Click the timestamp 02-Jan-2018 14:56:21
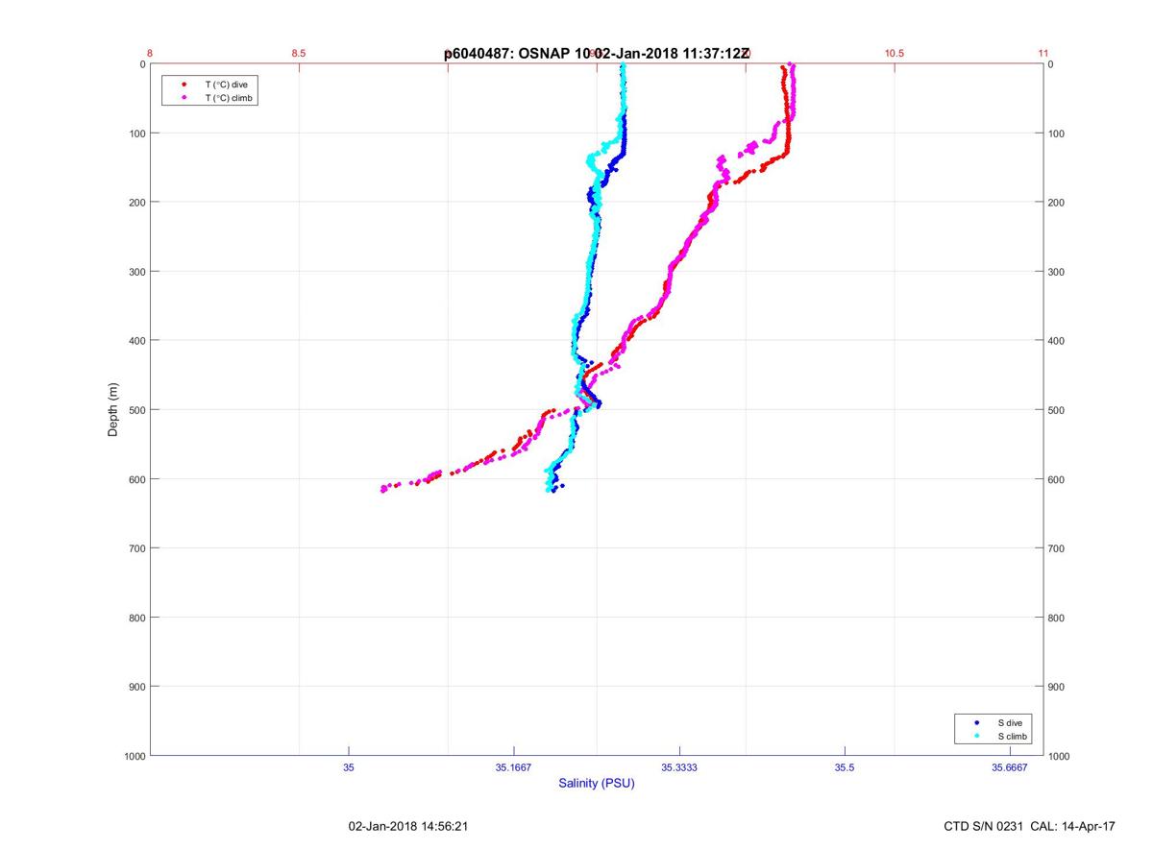 tap(408, 826)
